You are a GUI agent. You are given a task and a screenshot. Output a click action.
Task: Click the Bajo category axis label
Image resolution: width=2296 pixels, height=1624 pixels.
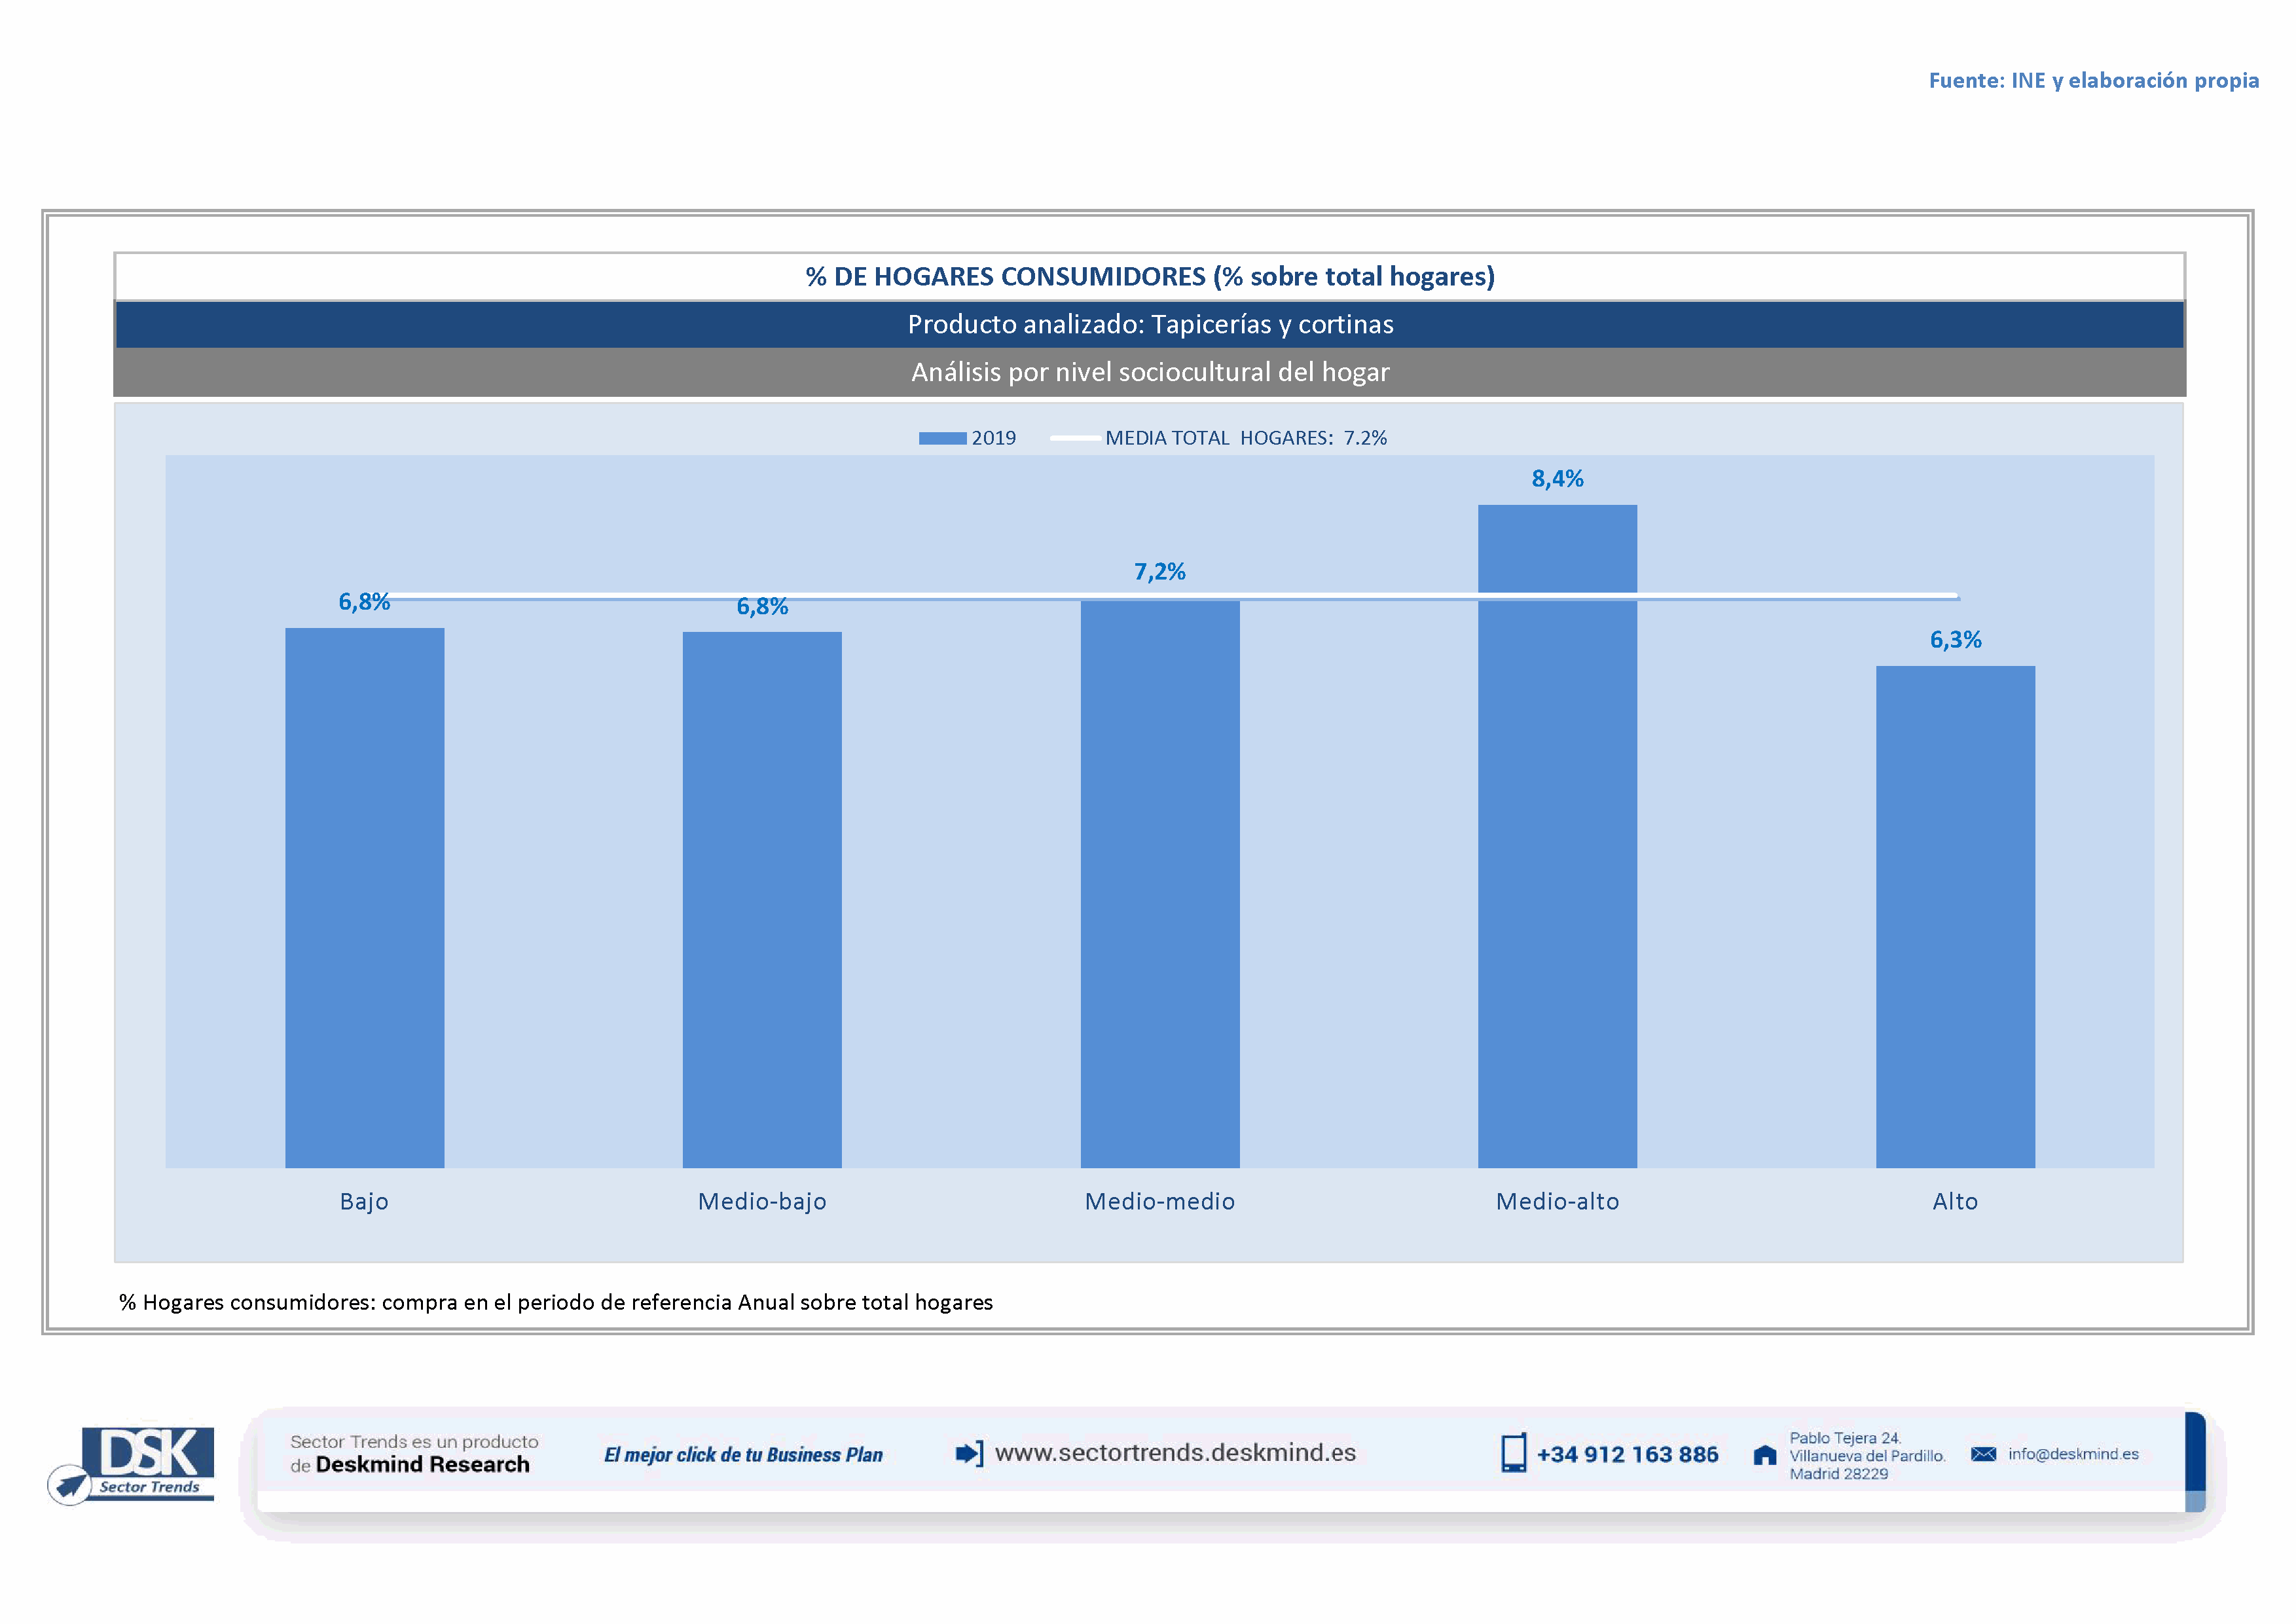[x=364, y=1201]
